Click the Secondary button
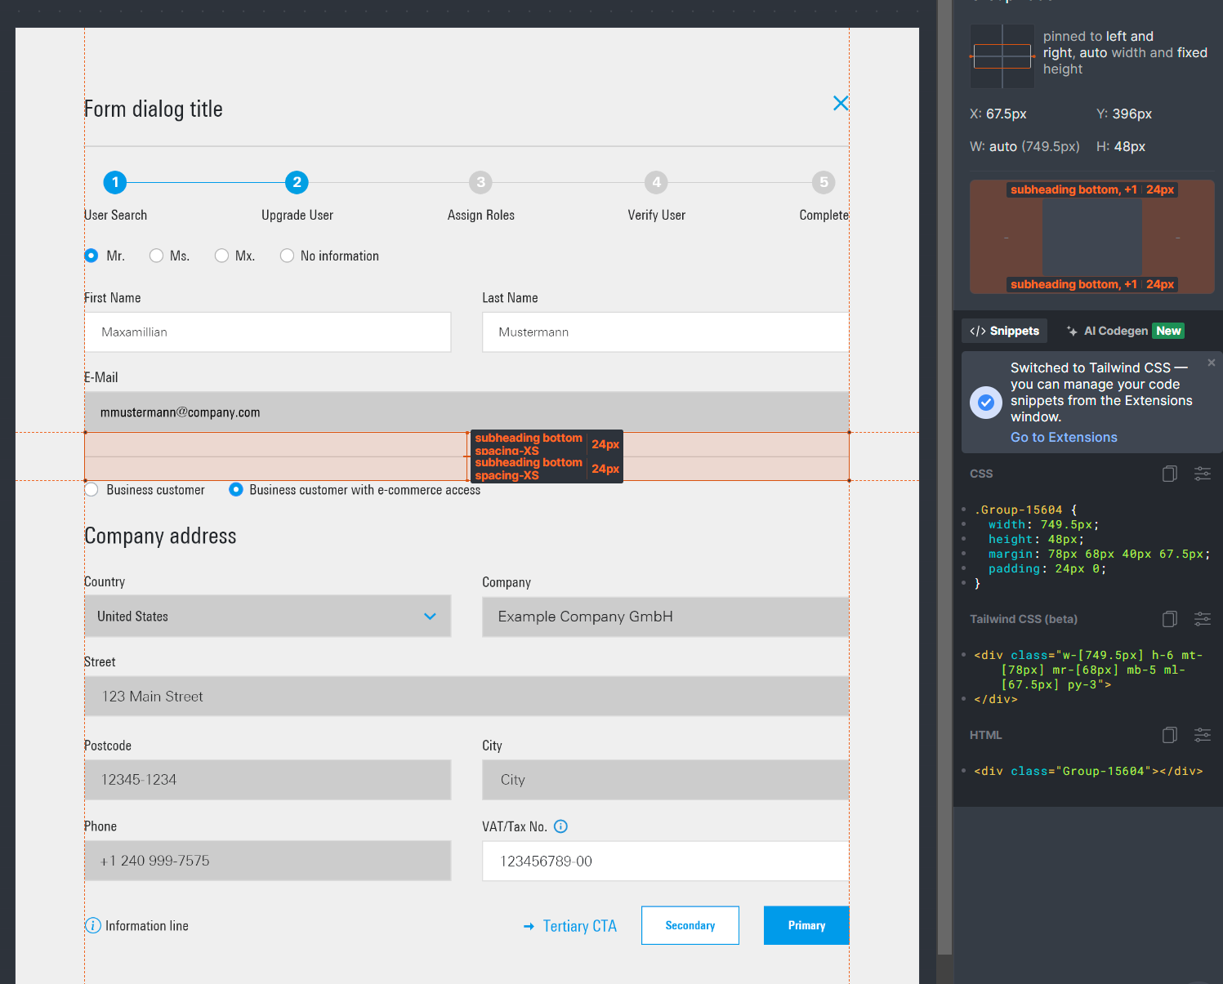This screenshot has width=1223, height=984. click(x=690, y=925)
